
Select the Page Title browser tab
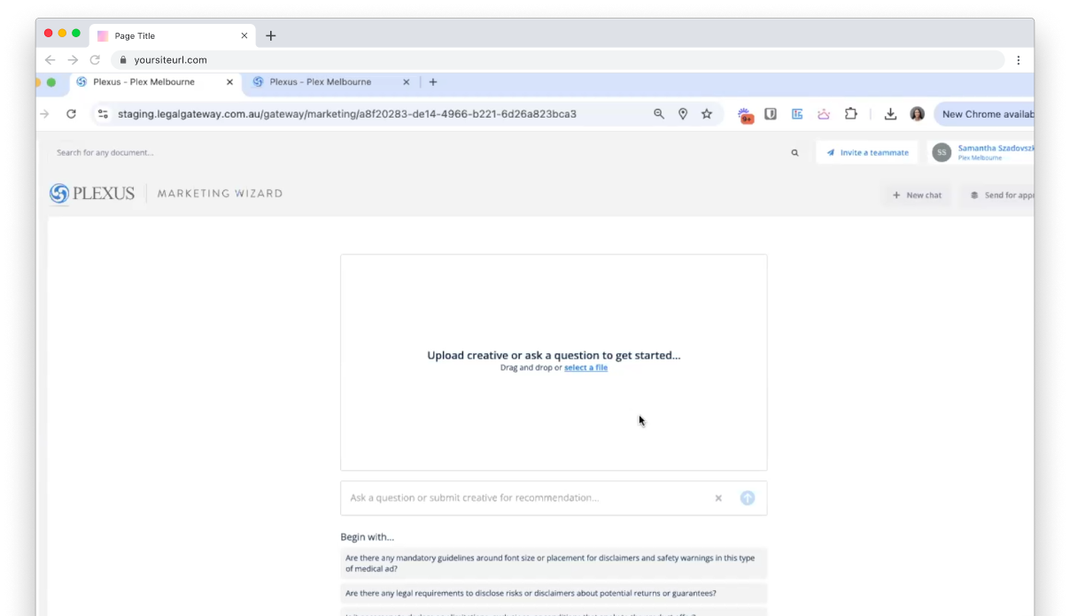[x=168, y=36]
